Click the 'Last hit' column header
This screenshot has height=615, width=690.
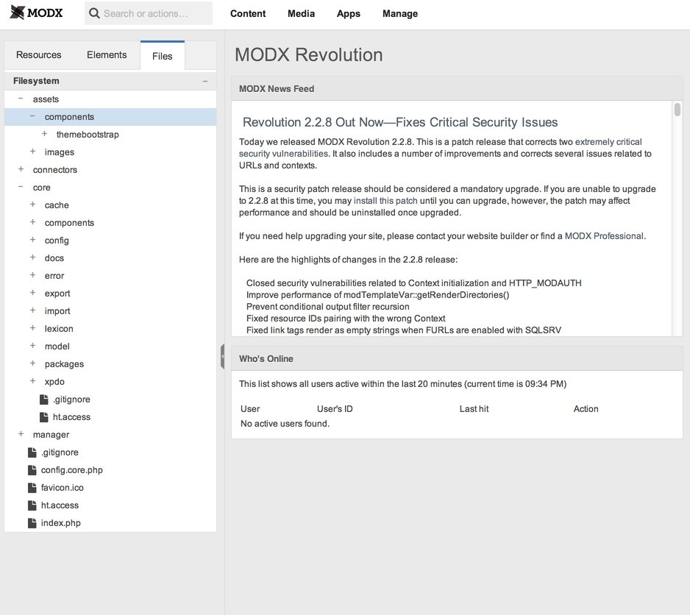pyautogui.click(x=474, y=408)
